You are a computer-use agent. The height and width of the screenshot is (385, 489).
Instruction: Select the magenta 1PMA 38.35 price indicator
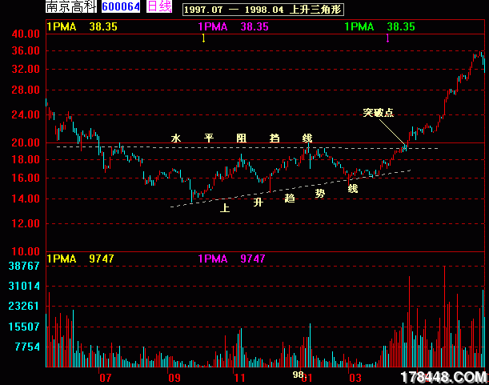(x=233, y=26)
